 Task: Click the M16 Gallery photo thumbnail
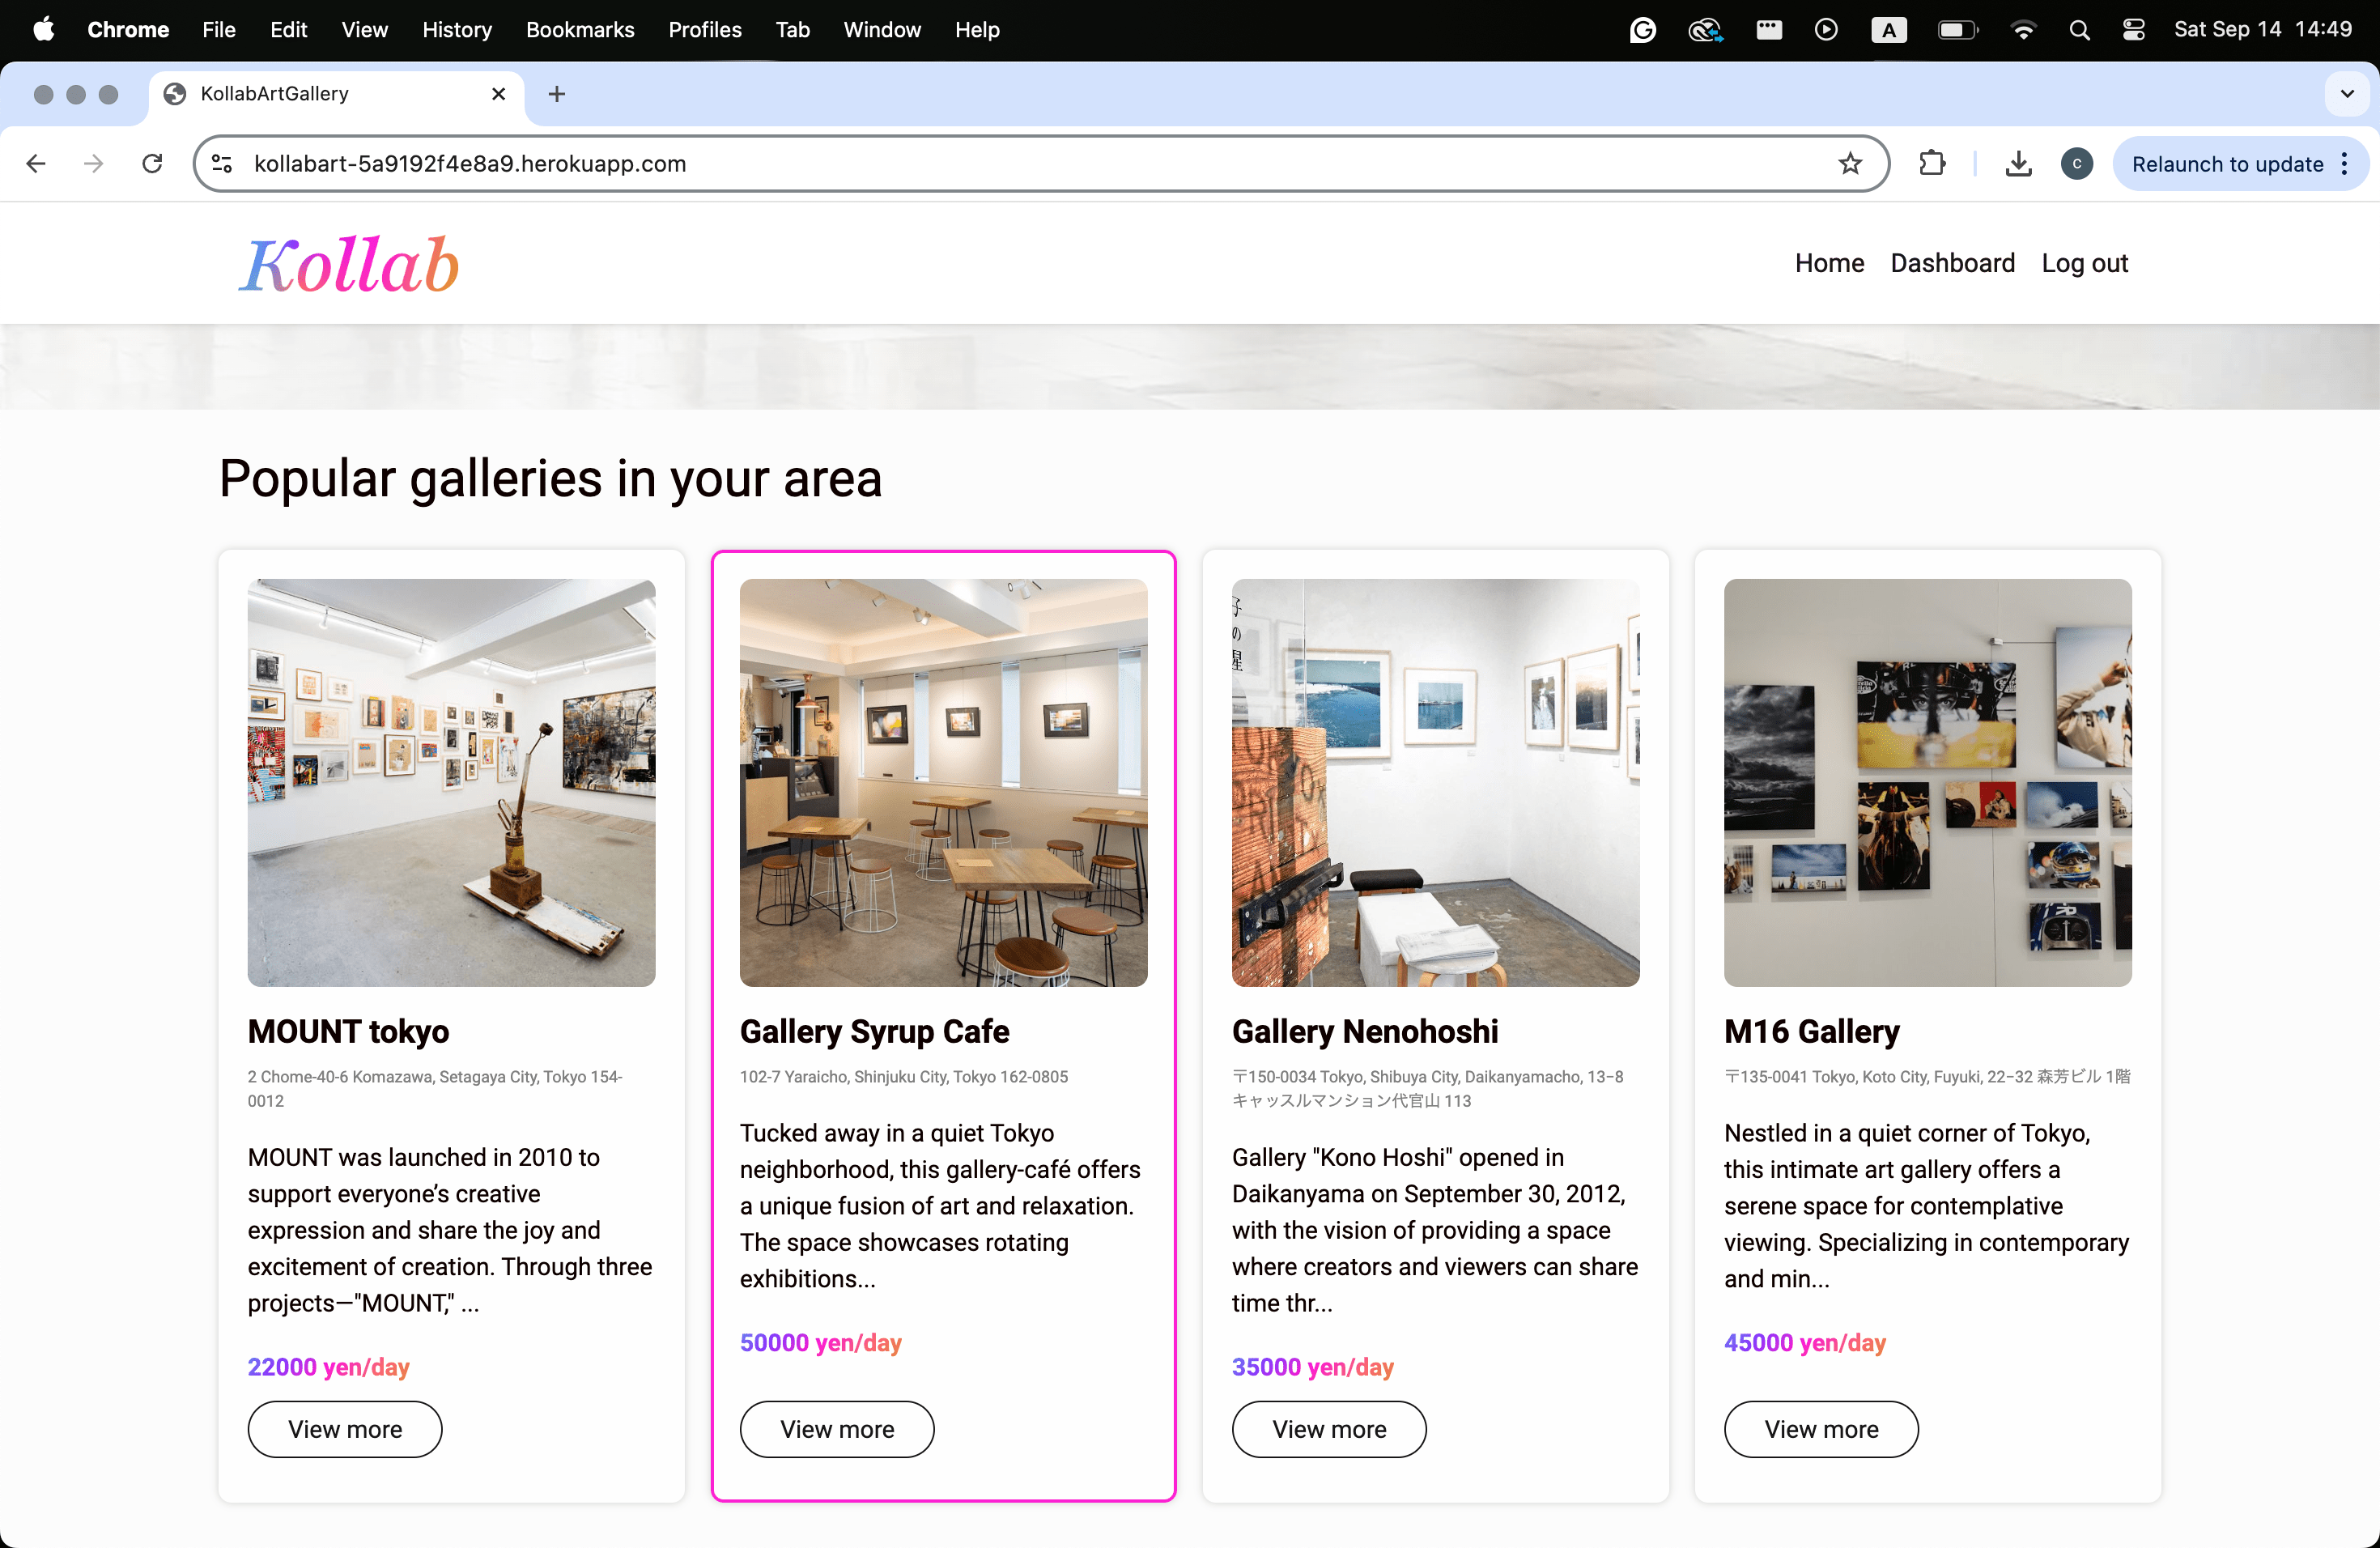pos(1926,782)
